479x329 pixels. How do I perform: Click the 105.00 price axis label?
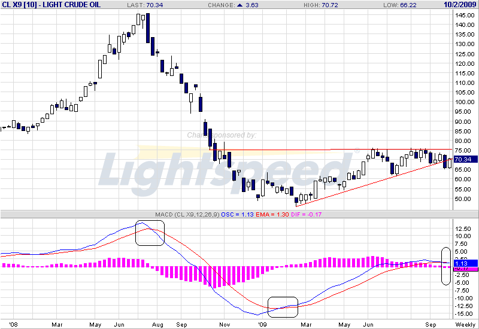tap(465, 93)
